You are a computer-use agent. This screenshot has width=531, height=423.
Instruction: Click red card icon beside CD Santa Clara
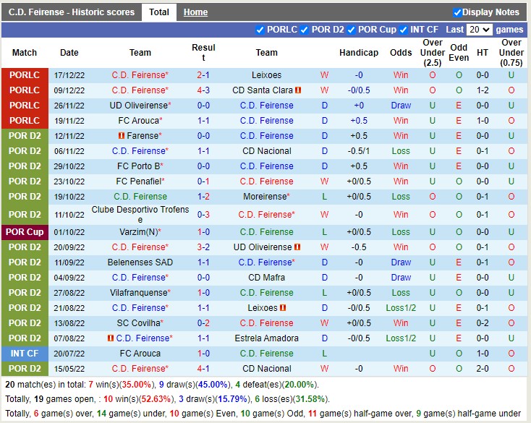298,90
